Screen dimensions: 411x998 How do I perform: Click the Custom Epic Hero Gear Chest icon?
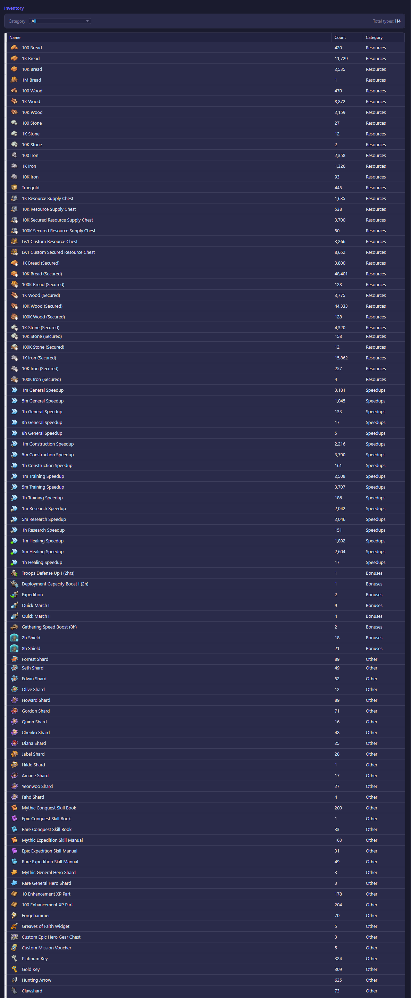[x=14, y=937]
